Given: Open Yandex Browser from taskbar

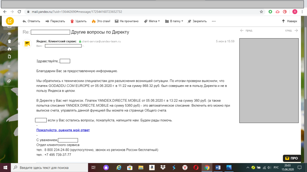Looking at the screenshot, I should click(185, 168).
